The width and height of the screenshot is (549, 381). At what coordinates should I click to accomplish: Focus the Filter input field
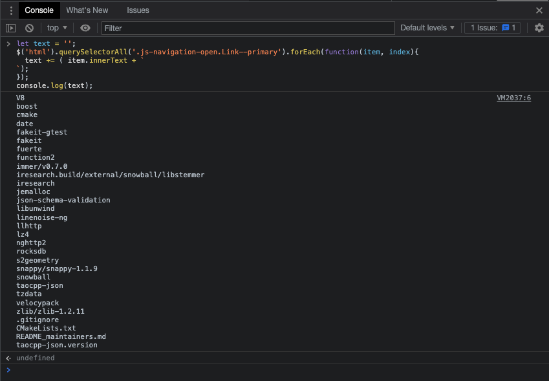click(248, 28)
